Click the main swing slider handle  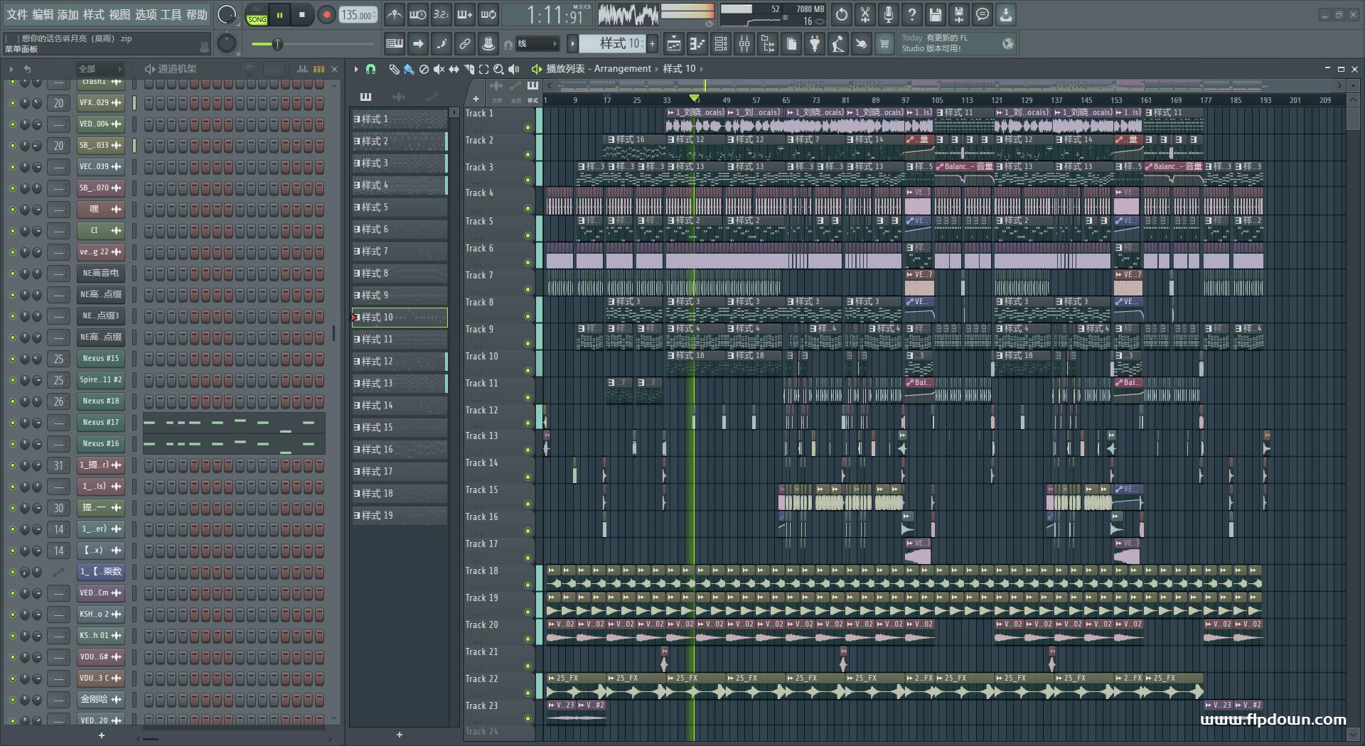tap(278, 45)
